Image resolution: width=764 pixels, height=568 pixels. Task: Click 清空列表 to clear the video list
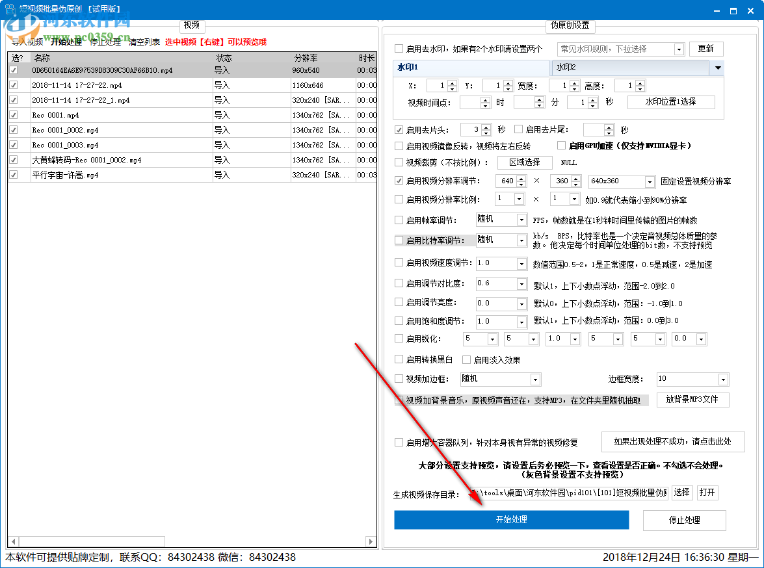click(x=144, y=42)
